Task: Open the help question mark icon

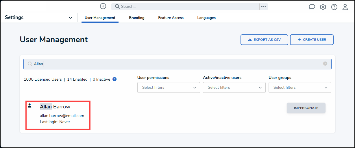Action: (x=334, y=7)
